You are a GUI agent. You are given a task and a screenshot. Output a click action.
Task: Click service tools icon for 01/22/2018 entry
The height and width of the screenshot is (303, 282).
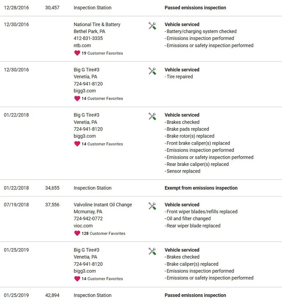[152, 116]
